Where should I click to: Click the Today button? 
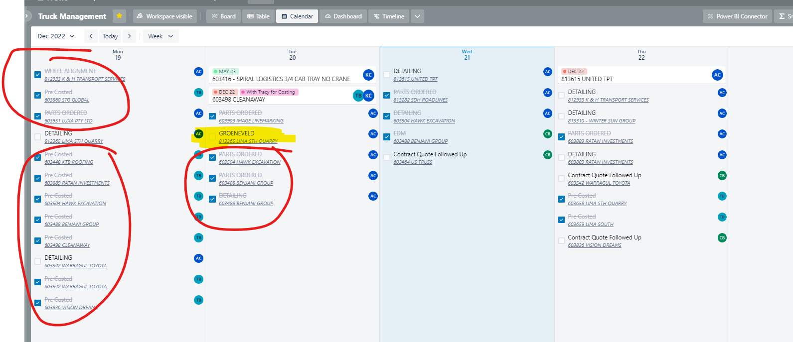[x=110, y=36]
